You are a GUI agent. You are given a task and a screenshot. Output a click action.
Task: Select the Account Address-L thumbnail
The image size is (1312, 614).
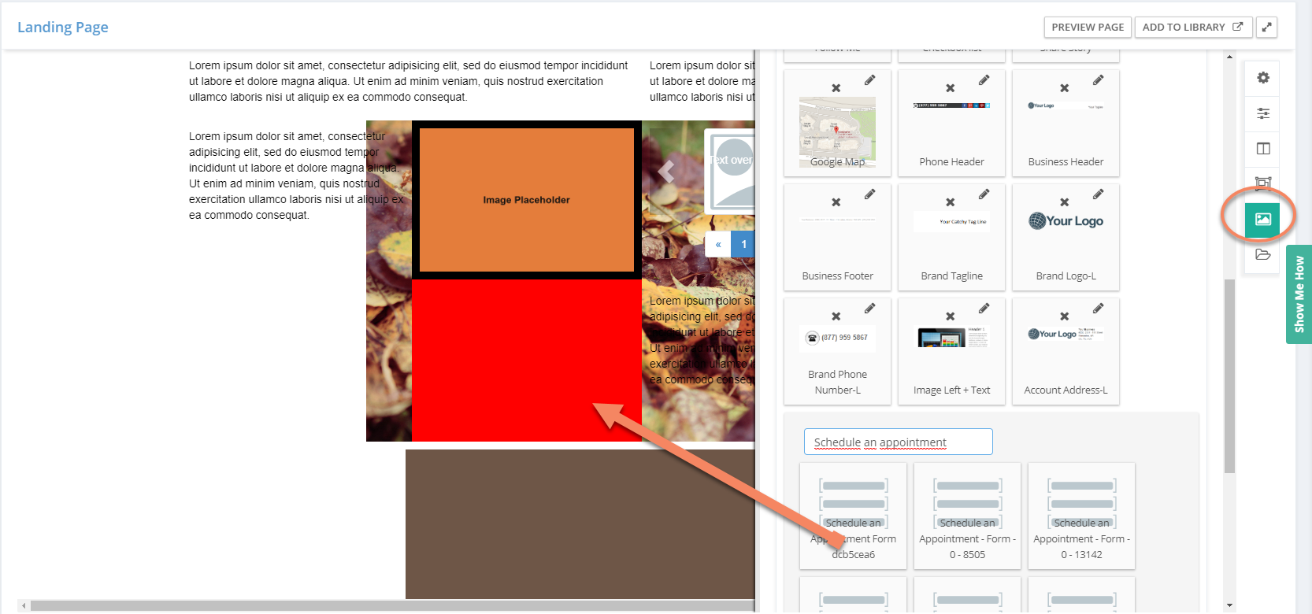[1066, 334]
